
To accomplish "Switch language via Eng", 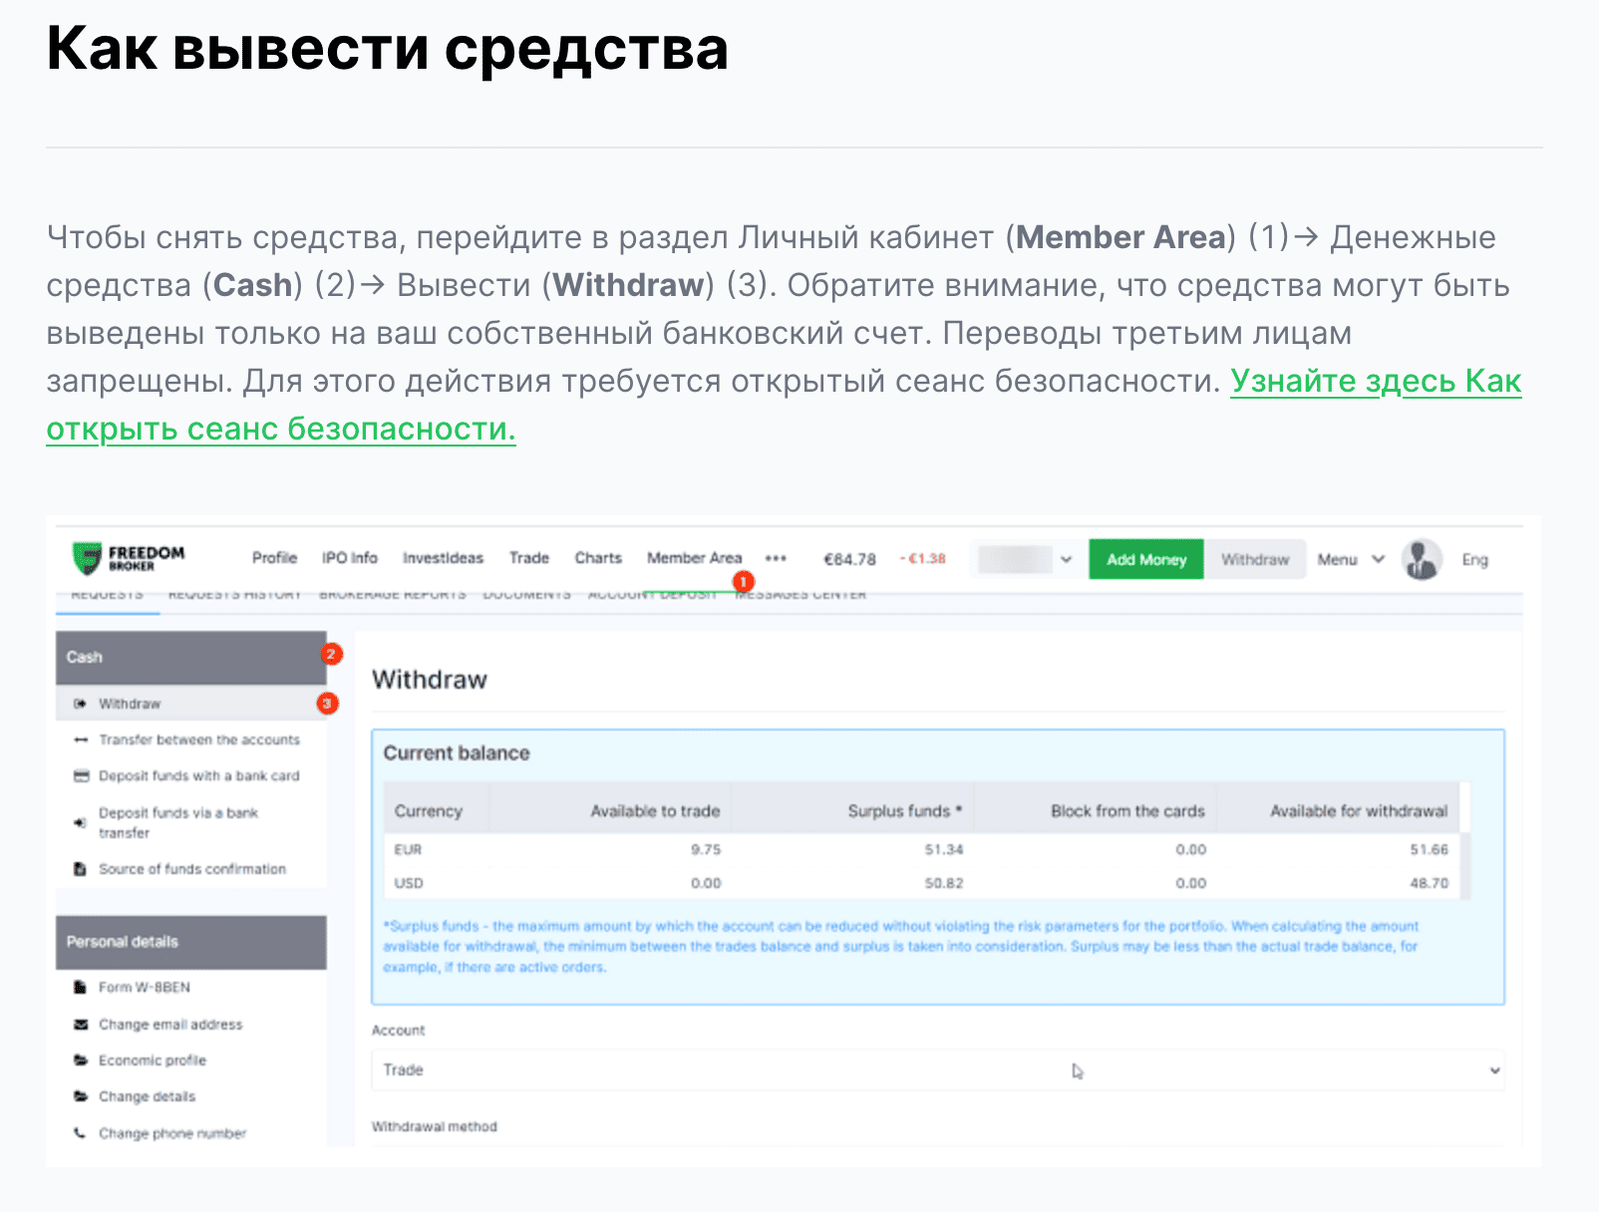I will tap(1474, 559).
